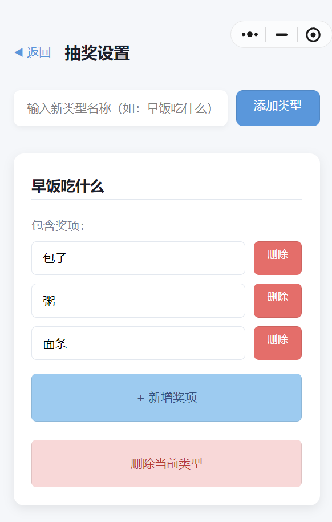Click the 抽奖设置 page title

pyautogui.click(x=97, y=53)
